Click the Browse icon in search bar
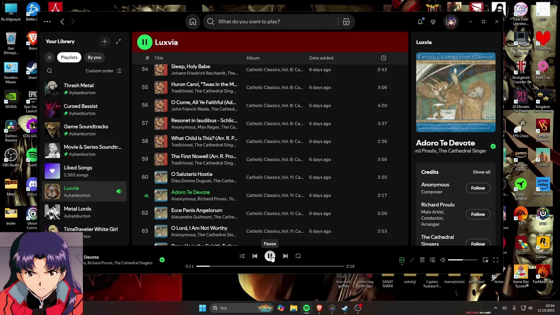 point(346,22)
